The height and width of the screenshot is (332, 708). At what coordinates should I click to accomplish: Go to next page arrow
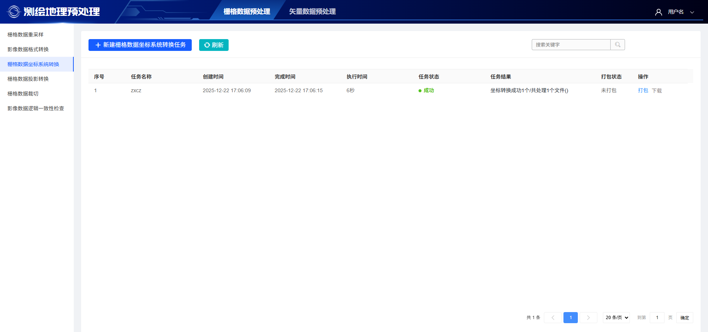pyautogui.click(x=588, y=318)
